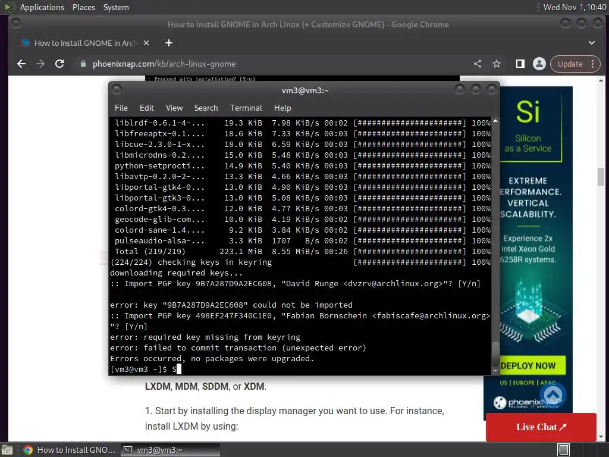Open the terminal Search menu
Image resolution: width=609 pixels, height=457 pixels.
point(206,108)
